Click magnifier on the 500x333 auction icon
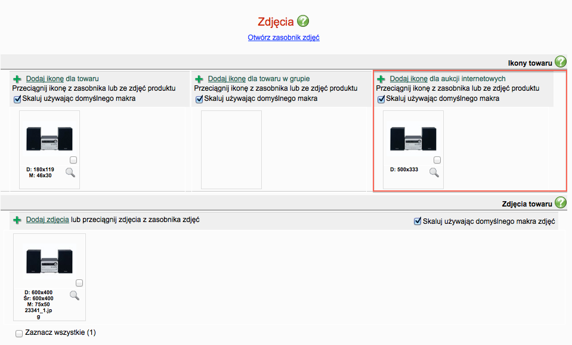 point(434,172)
